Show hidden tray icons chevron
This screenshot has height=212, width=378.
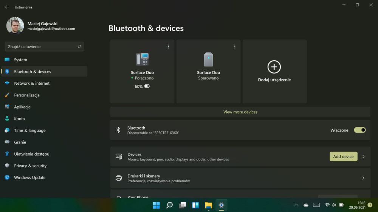pyautogui.click(x=296, y=205)
